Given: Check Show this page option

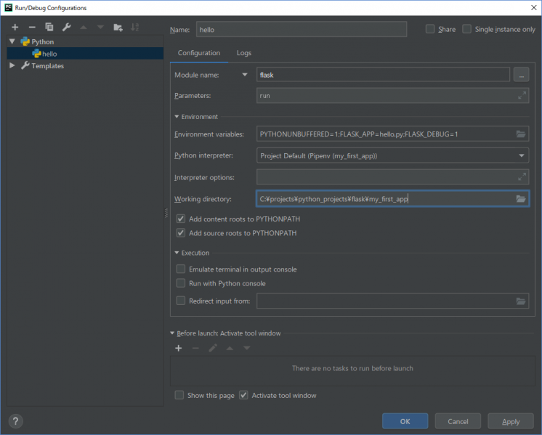Looking at the screenshot, I should pyautogui.click(x=179, y=395).
